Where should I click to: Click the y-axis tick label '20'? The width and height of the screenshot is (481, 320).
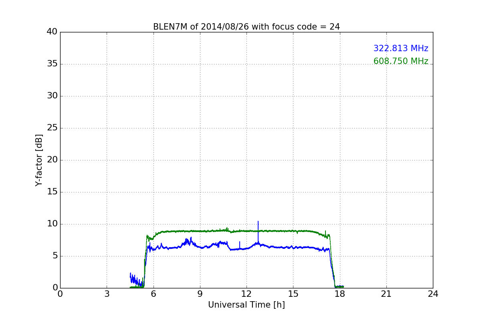coord(52,160)
